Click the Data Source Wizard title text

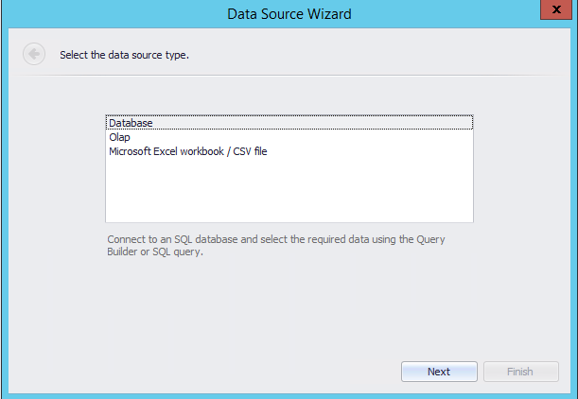tap(289, 14)
